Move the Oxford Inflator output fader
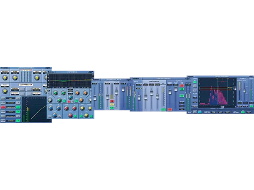 pyautogui.click(x=123, y=90)
